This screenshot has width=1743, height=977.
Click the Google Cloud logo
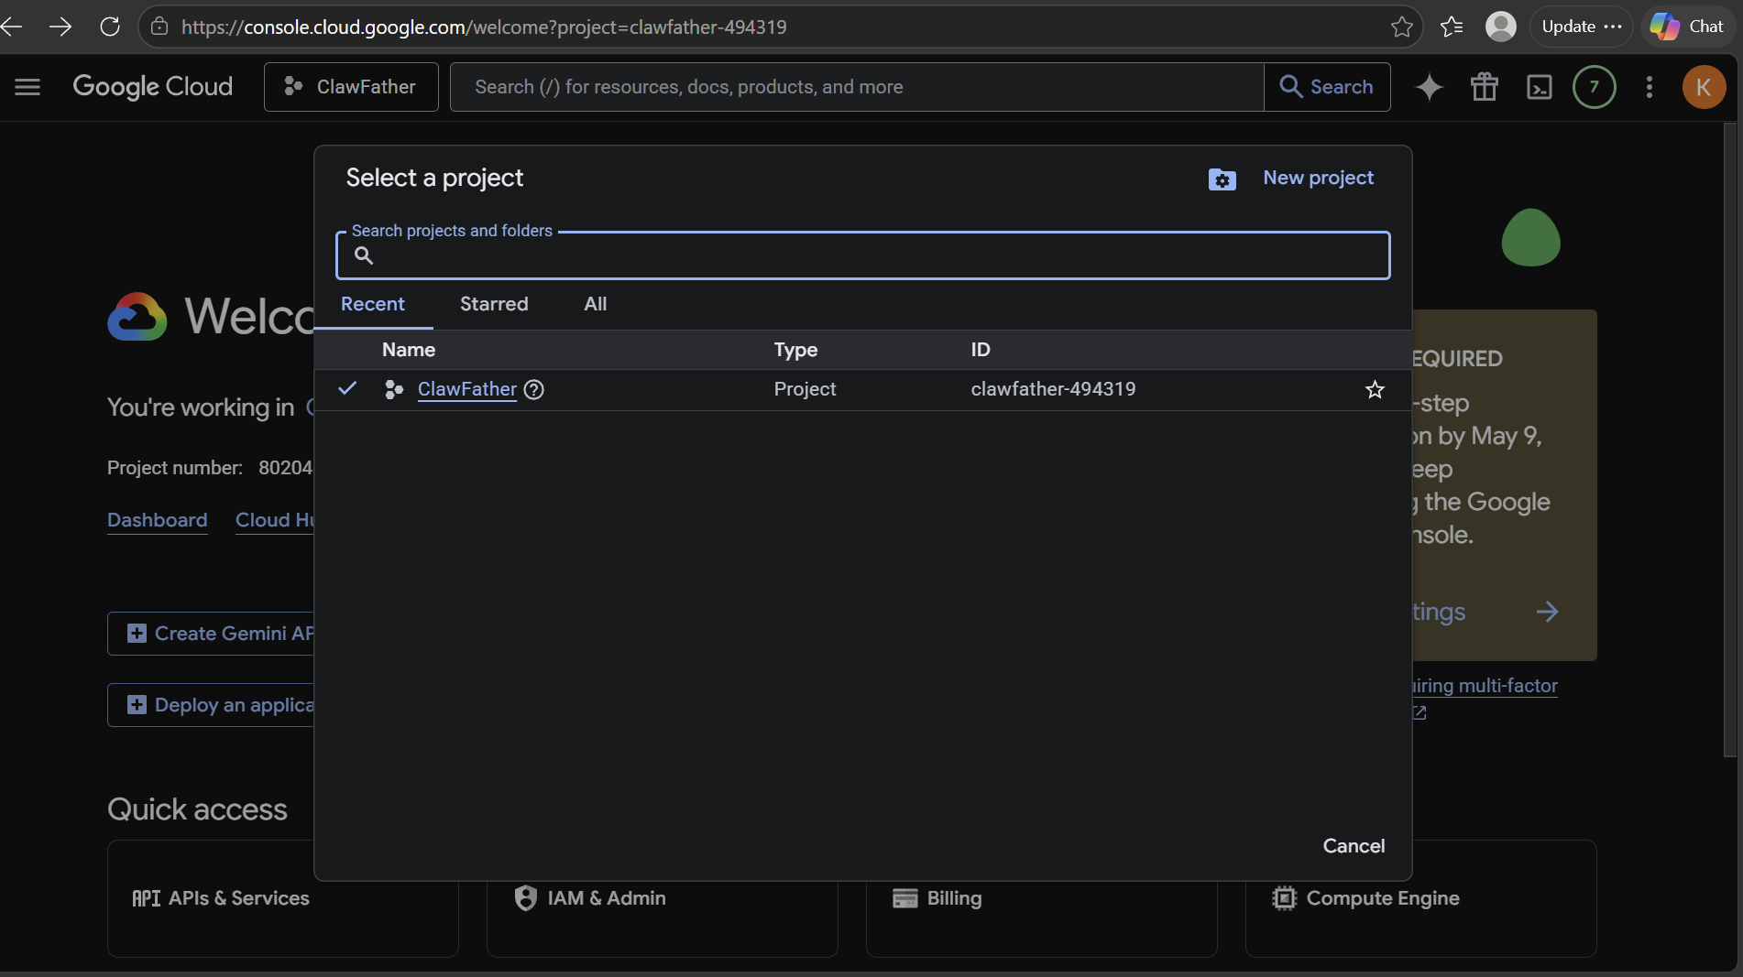coord(152,87)
